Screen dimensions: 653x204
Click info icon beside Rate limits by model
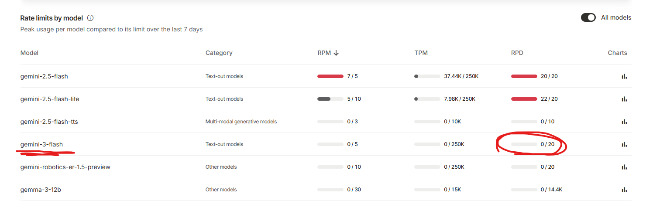(90, 18)
